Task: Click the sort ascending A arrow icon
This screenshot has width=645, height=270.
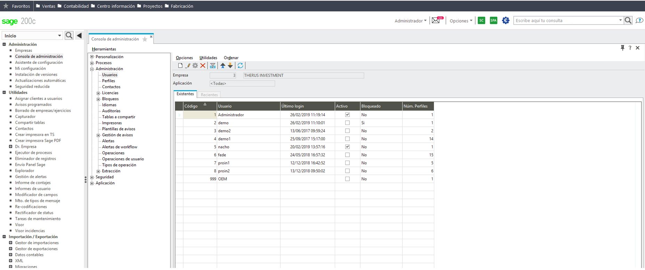Action: pyautogui.click(x=223, y=66)
